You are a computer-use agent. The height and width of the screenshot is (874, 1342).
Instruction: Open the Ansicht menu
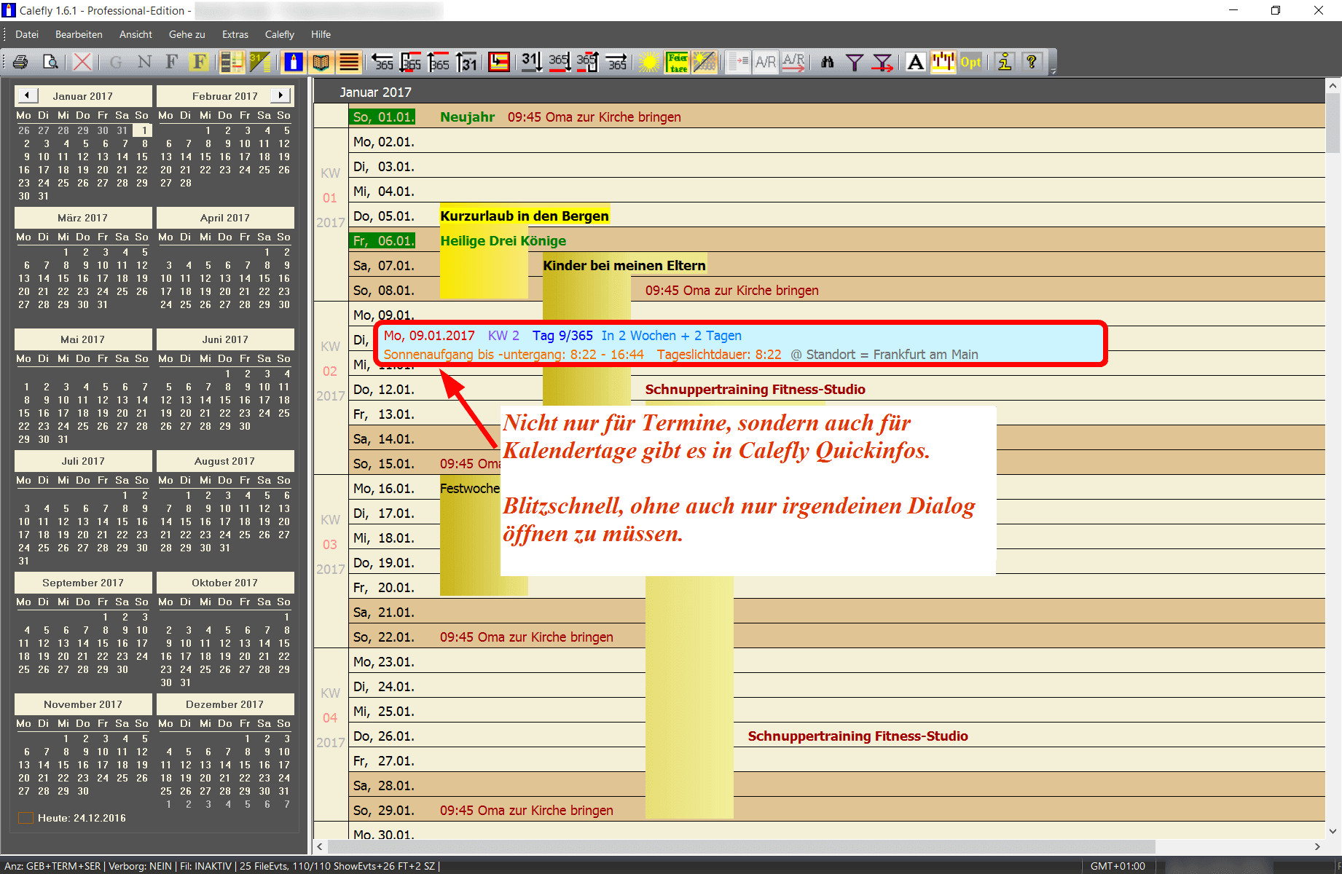coord(136,34)
